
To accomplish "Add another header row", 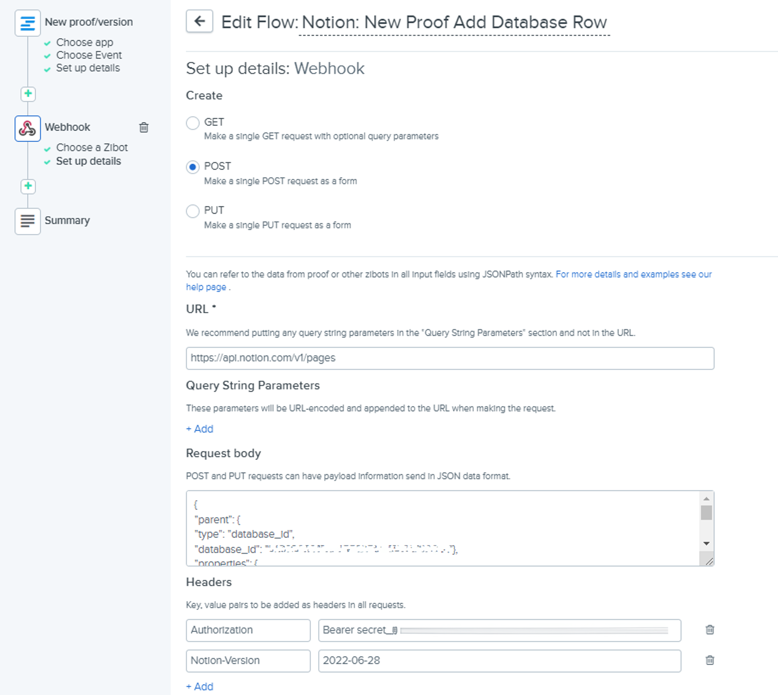I will (200, 686).
